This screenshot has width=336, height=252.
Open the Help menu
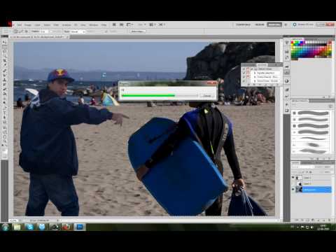coord(104,24)
